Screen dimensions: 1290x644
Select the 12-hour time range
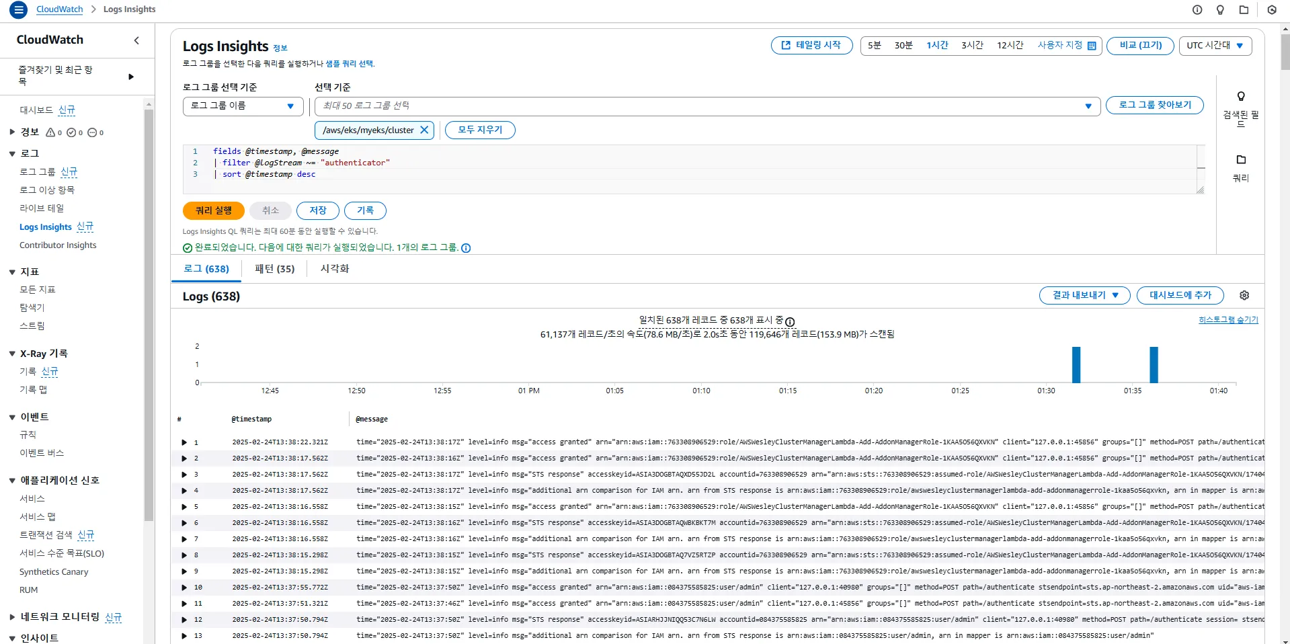pos(1010,45)
